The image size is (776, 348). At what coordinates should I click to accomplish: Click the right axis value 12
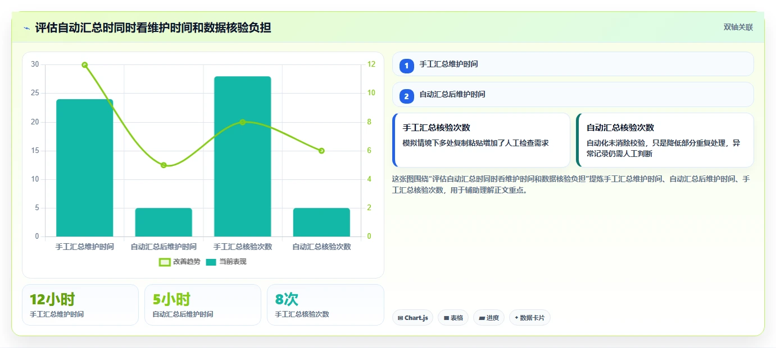(x=371, y=64)
